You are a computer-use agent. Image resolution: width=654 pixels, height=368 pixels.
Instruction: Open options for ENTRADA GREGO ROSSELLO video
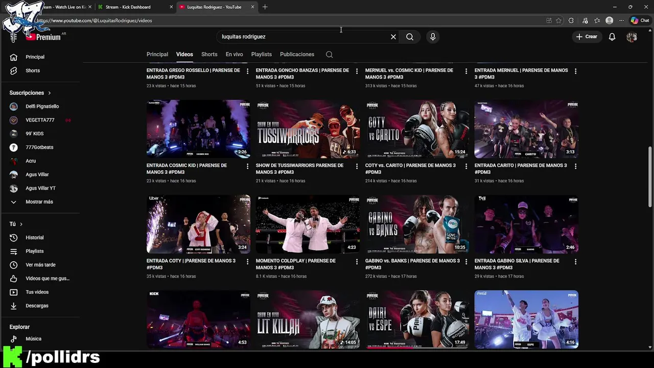click(x=247, y=71)
